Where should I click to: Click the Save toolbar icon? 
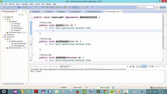7,7
